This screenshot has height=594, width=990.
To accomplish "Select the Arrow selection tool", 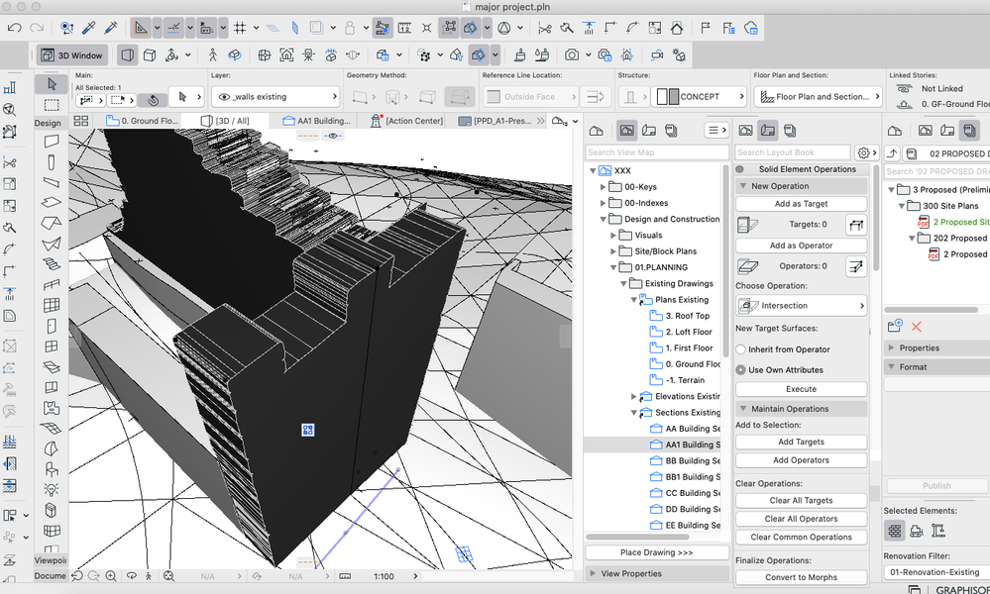I will pos(52,84).
